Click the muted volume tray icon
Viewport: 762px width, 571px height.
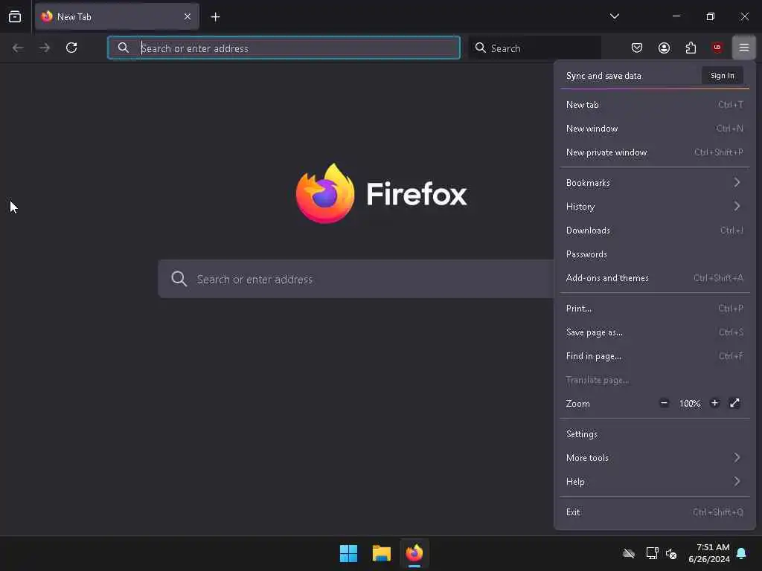click(671, 553)
